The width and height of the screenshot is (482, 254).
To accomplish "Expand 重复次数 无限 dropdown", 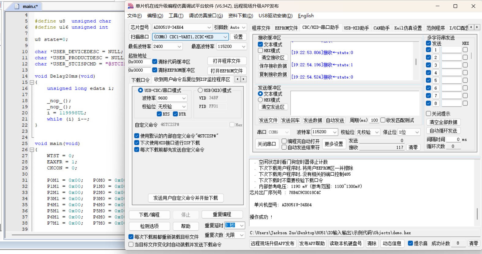I will pos(242,235).
